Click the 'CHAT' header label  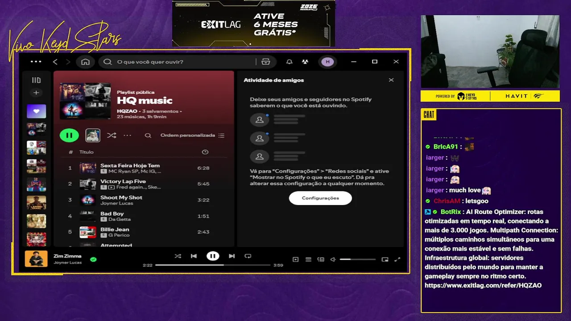(429, 115)
